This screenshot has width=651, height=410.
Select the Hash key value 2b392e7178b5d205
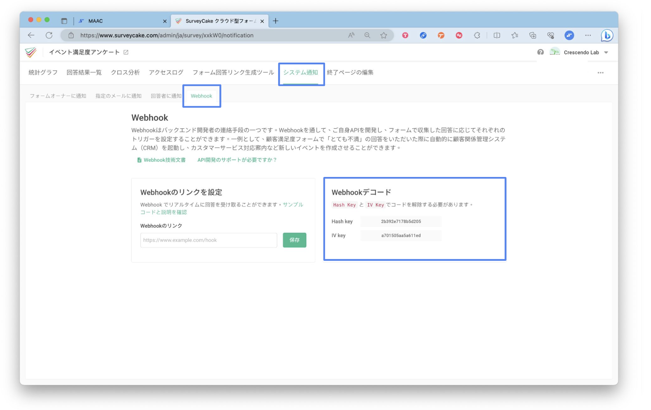pyautogui.click(x=401, y=221)
